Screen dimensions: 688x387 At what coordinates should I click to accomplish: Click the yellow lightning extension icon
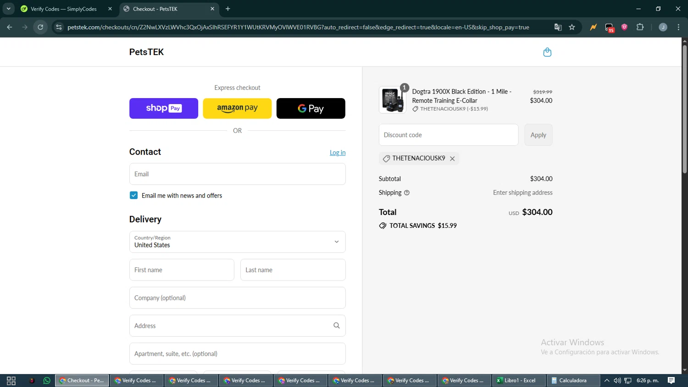594,27
